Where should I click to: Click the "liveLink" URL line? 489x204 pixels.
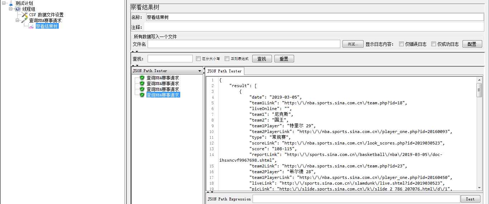click(x=347, y=183)
